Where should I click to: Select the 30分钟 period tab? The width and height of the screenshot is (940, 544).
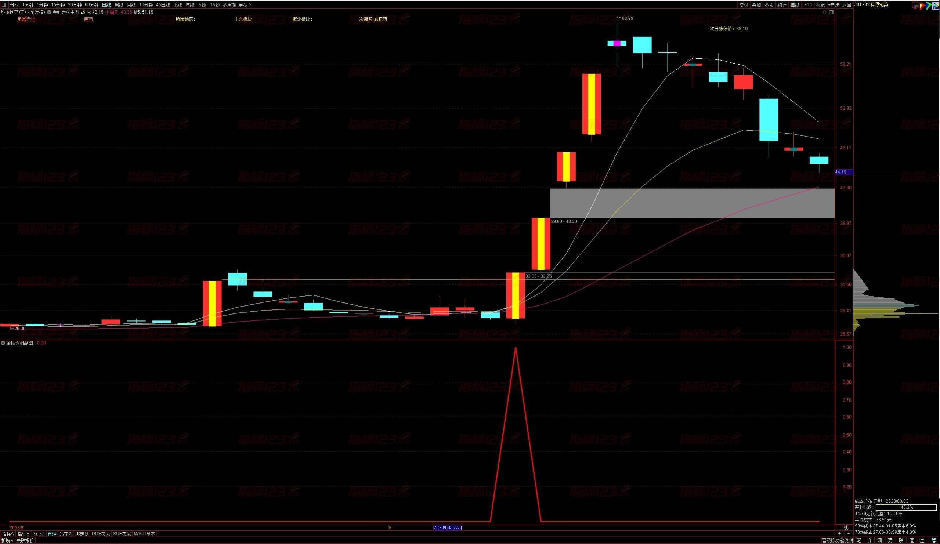pyautogui.click(x=75, y=5)
